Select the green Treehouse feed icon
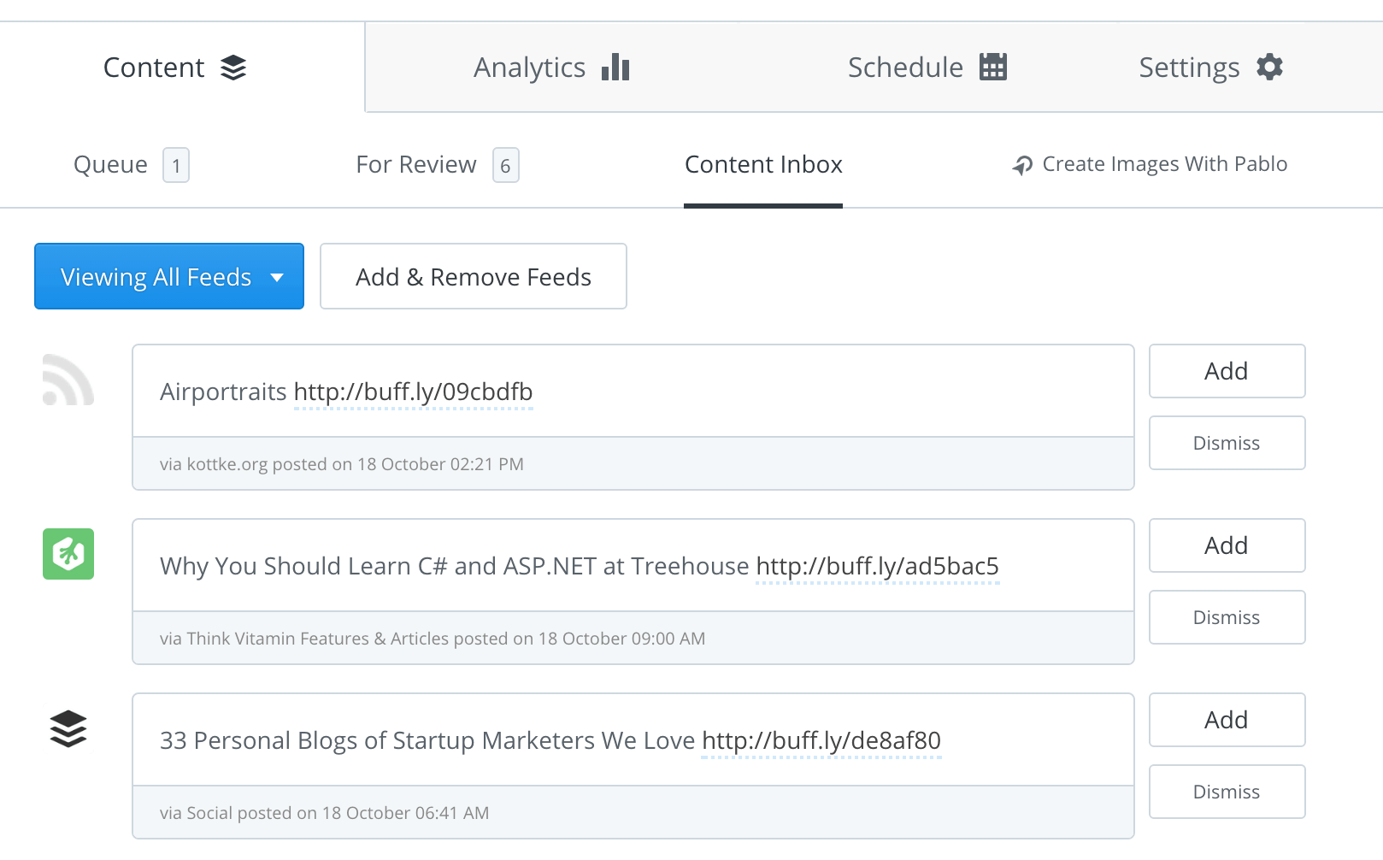This screenshot has width=1383, height=860. [x=68, y=555]
